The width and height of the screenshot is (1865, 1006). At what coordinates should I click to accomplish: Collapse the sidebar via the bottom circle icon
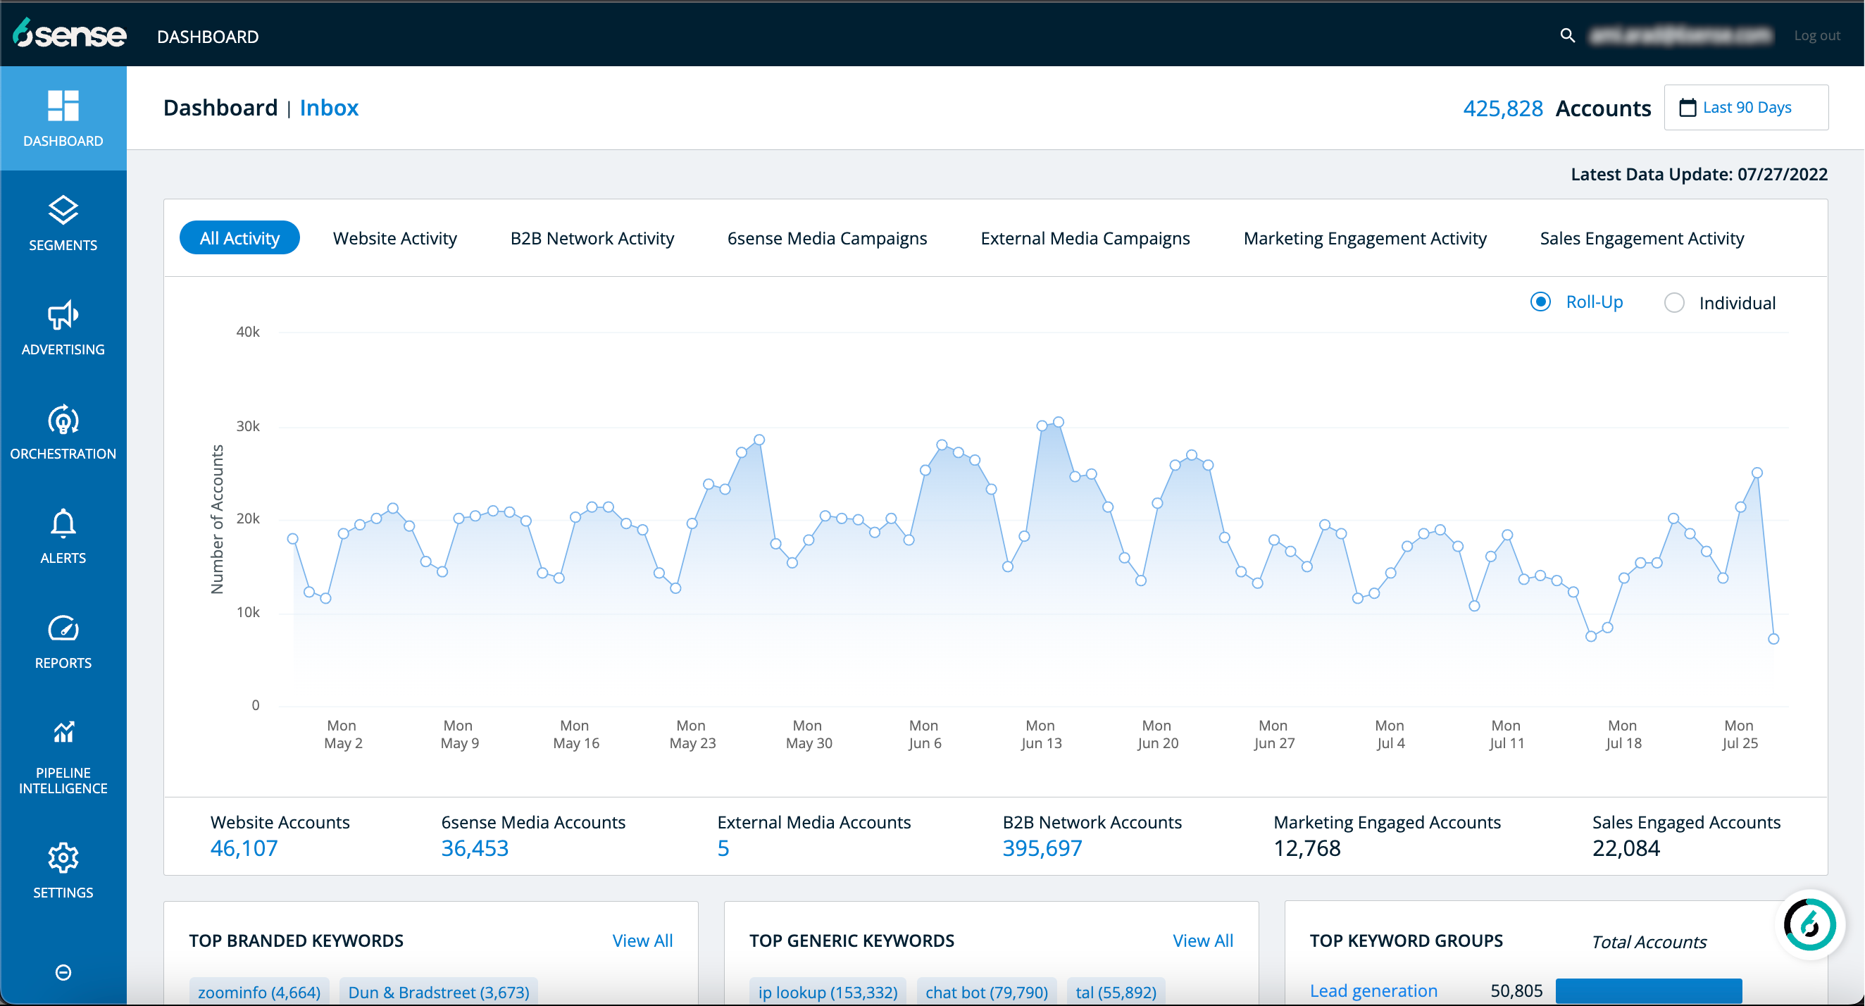click(x=63, y=973)
